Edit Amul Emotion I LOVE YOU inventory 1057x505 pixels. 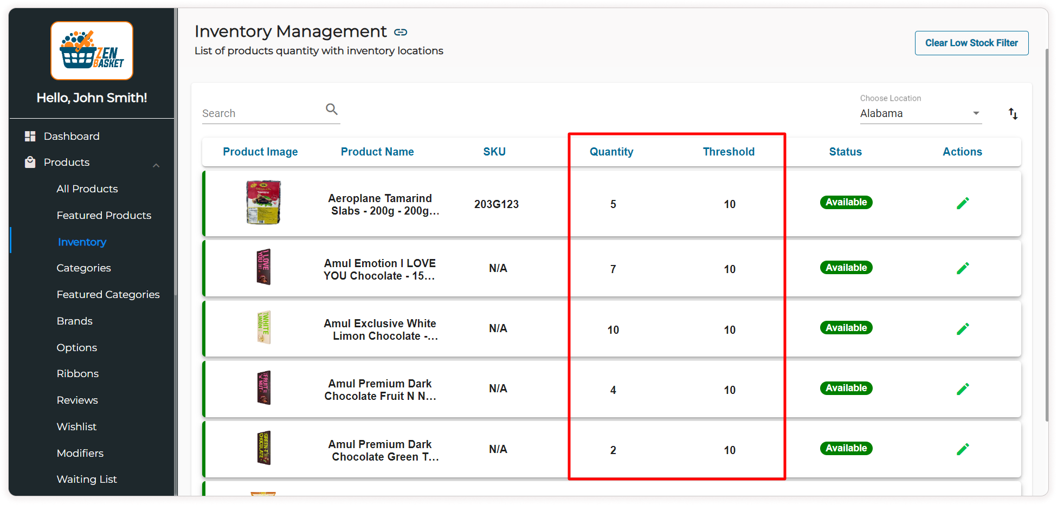pyautogui.click(x=963, y=268)
